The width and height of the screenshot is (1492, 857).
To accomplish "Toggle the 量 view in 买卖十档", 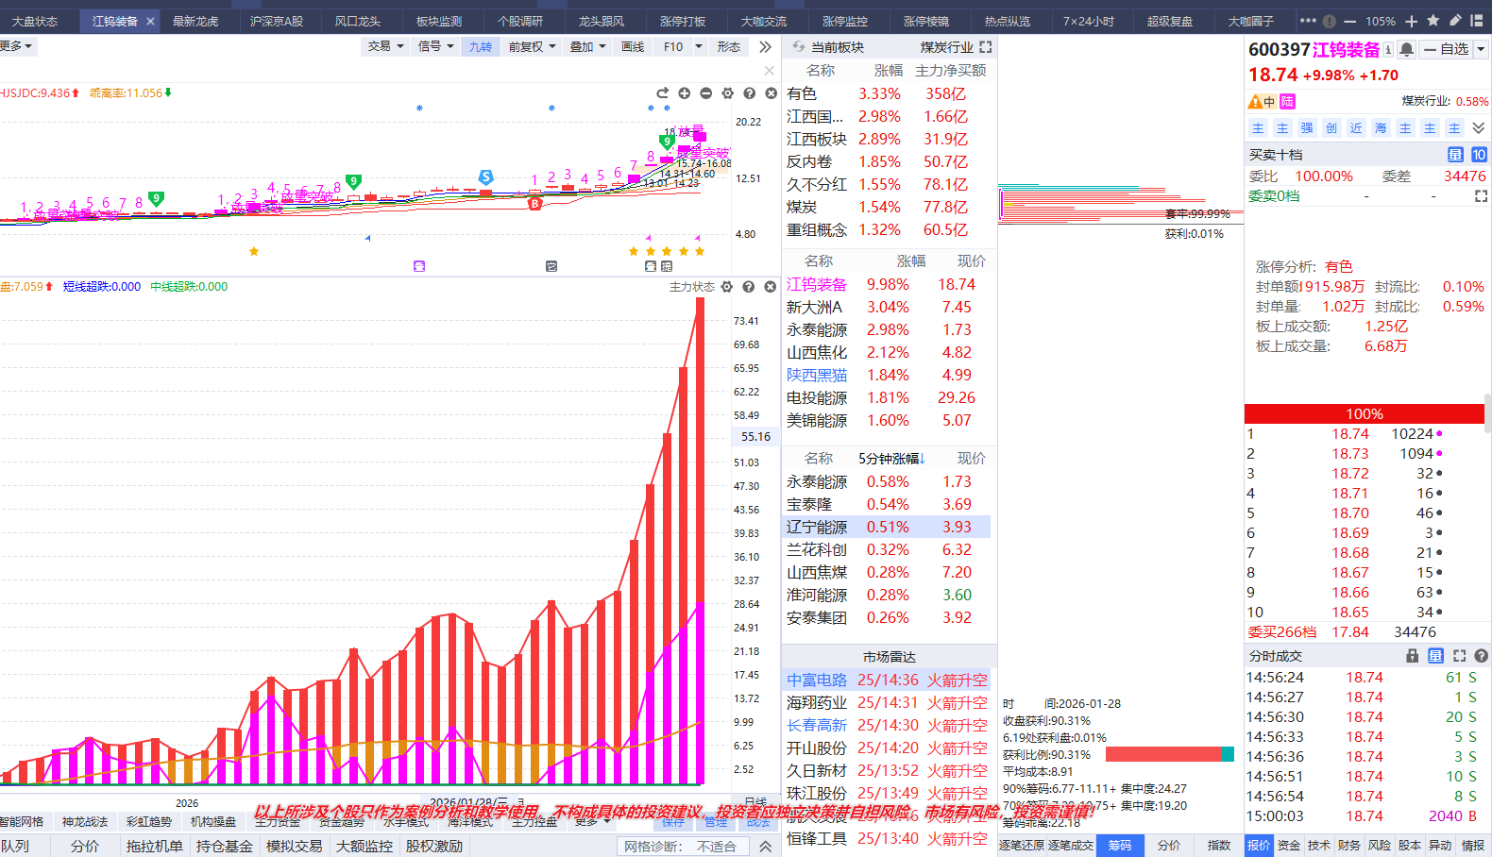I will [1455, 155].
